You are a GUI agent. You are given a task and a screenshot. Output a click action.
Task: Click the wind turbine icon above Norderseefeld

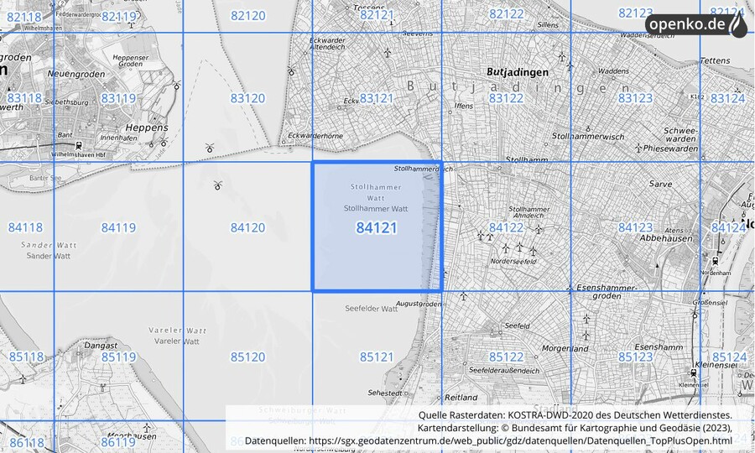click(x=519, y=247)
